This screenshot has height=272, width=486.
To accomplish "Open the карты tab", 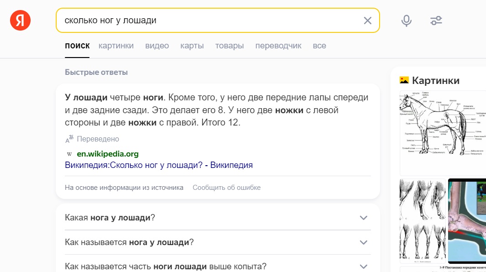I will tap(192, 46).
